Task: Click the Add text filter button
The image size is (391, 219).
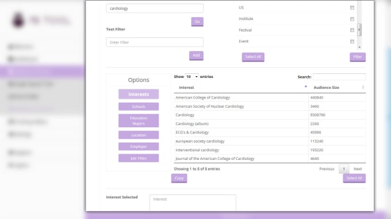Action: click(x=196, y=56)
